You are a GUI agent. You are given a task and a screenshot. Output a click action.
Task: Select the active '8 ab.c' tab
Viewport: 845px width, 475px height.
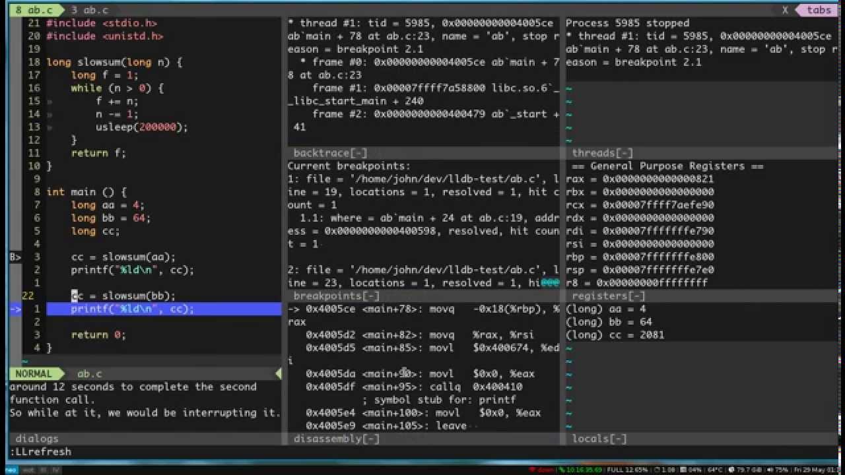pos(30,10)
